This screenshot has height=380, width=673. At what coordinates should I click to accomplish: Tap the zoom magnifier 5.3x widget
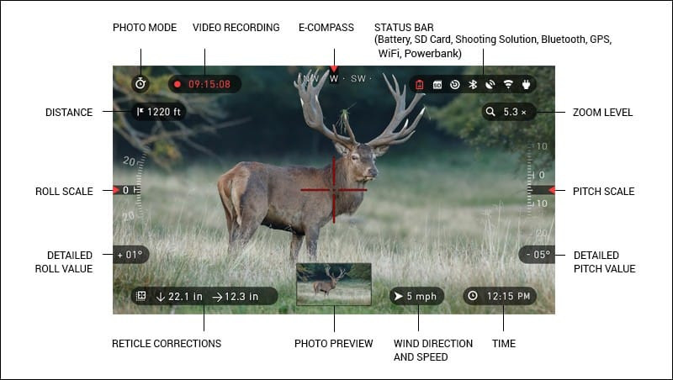507,112
